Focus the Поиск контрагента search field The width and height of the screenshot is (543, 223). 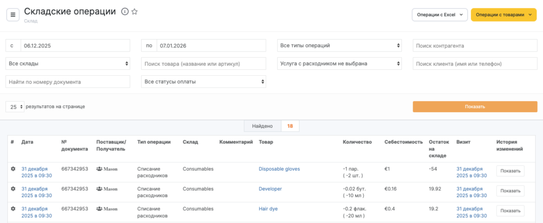(x=475, y=46)
